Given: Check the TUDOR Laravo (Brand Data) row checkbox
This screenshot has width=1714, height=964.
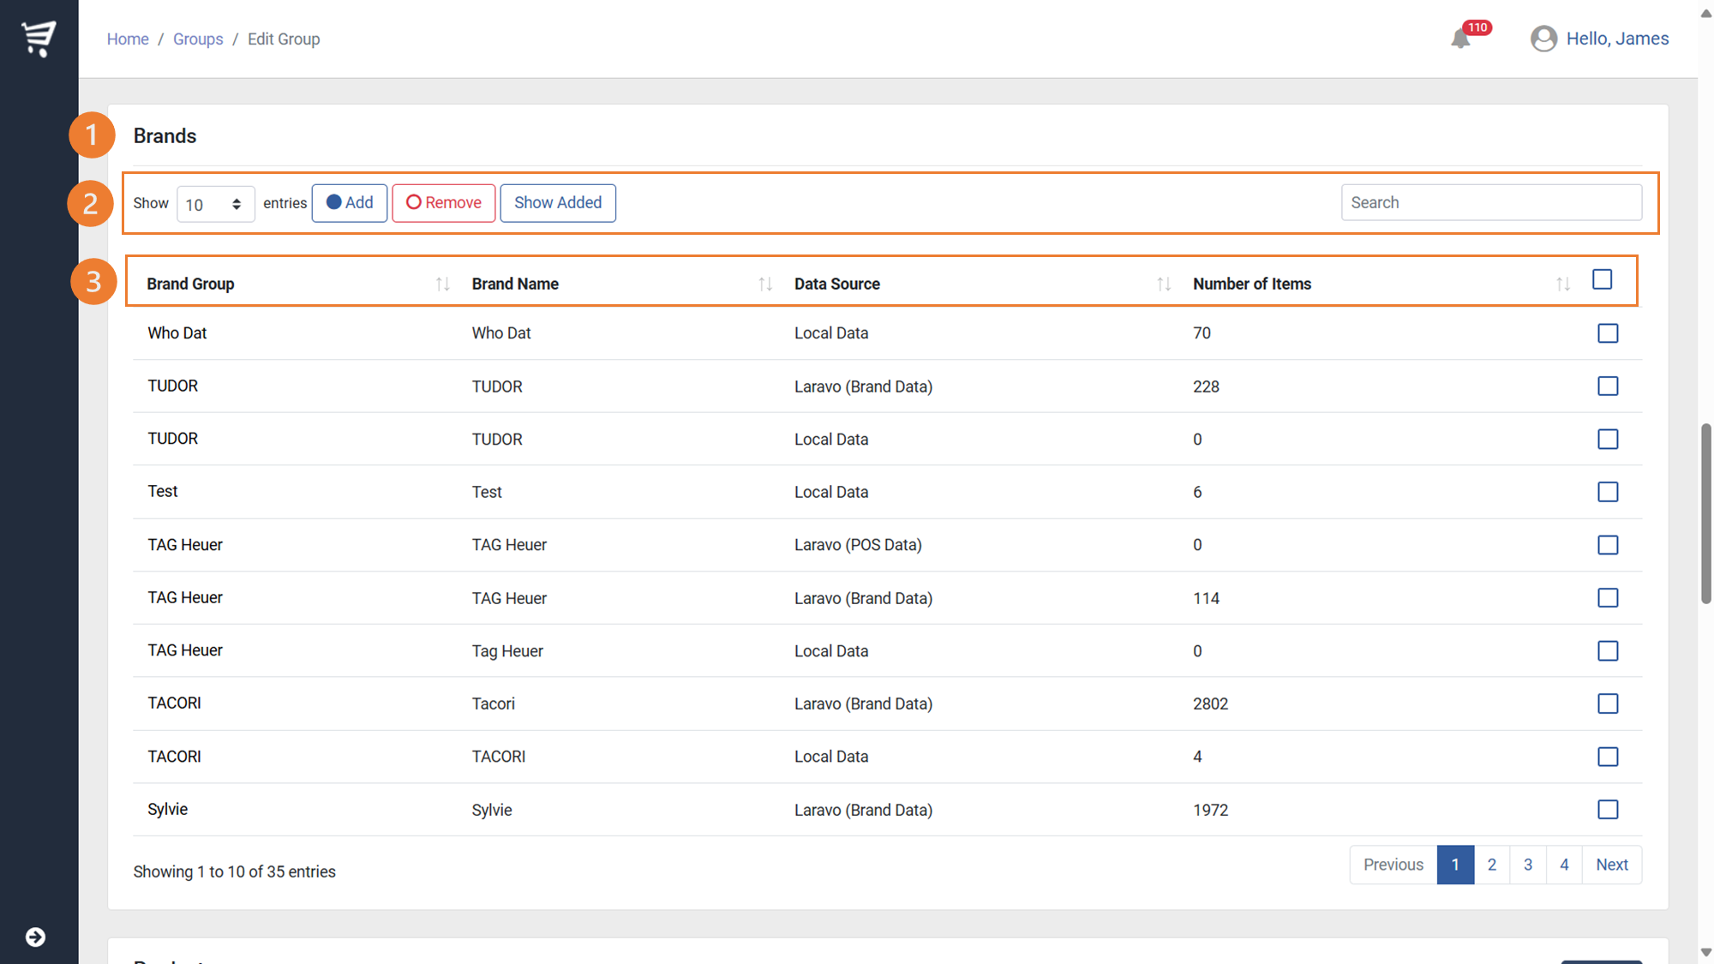Looking at the screenshot, I should point(1608,386).
